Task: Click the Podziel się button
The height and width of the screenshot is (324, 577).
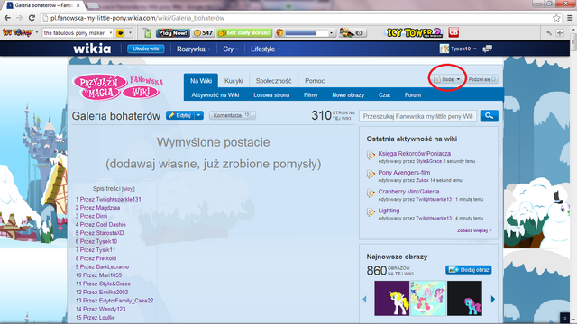Action: point(482,79)
